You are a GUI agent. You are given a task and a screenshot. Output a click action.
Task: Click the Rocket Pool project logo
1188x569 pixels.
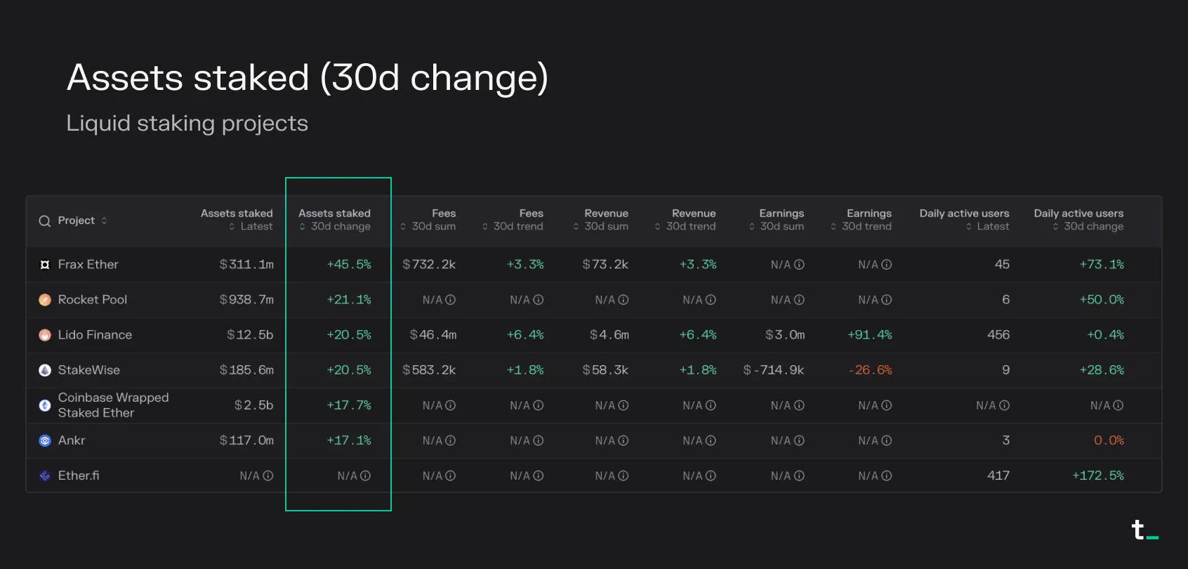(x=45, y=300)
